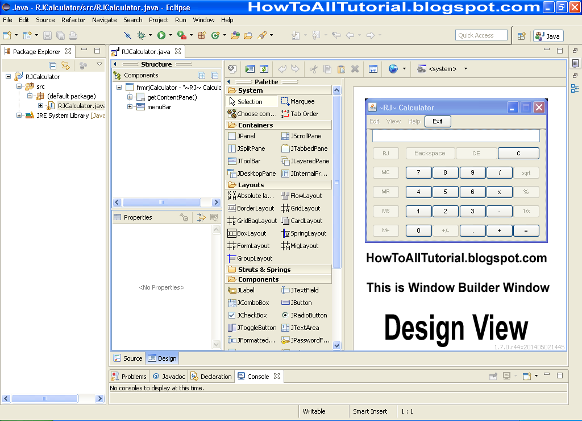Open the Project menu
582x421 pixels.
(159, 20)
